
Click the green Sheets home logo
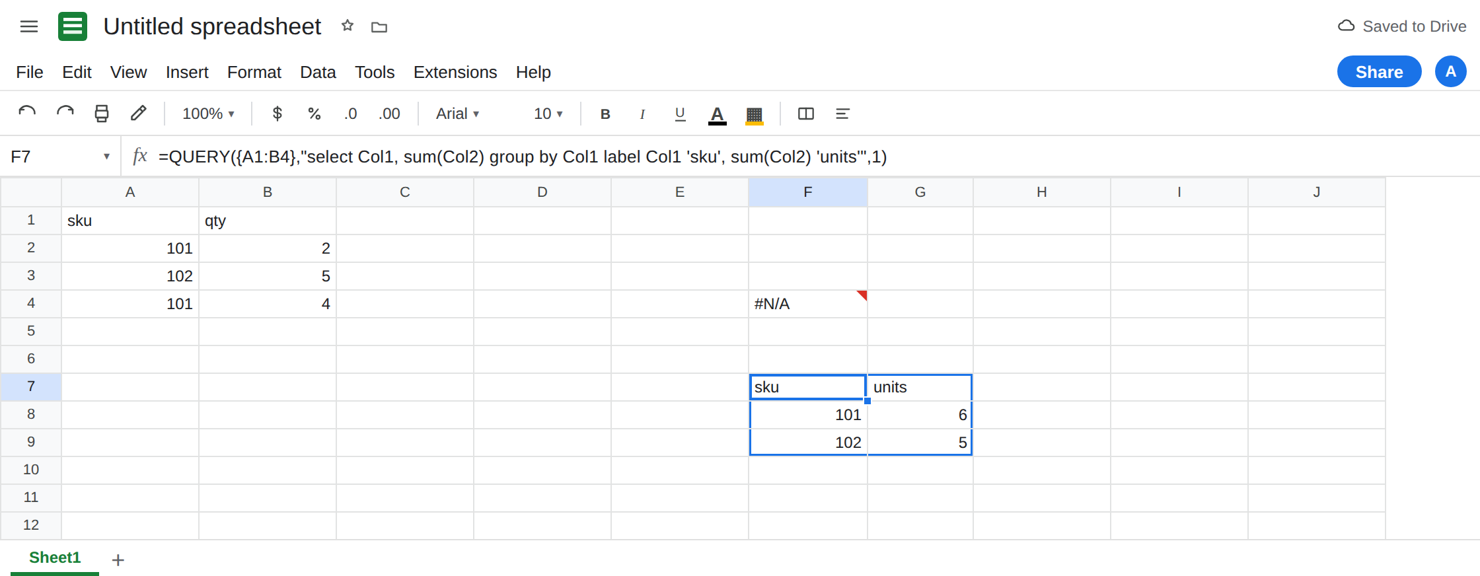tap(73, 26)
